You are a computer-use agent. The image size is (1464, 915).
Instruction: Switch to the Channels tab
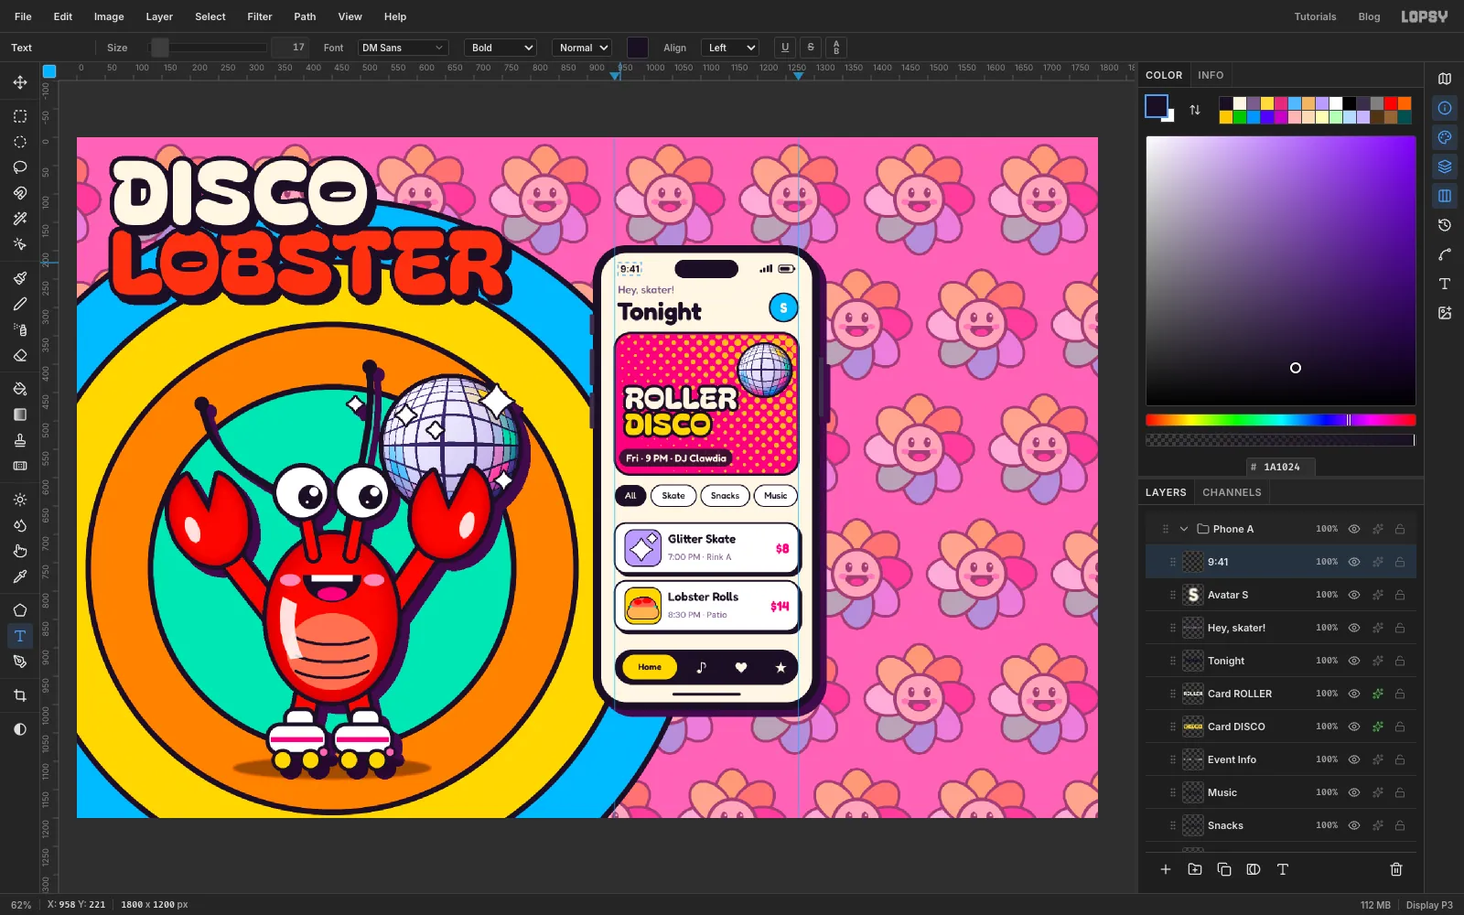[1232, 492]
